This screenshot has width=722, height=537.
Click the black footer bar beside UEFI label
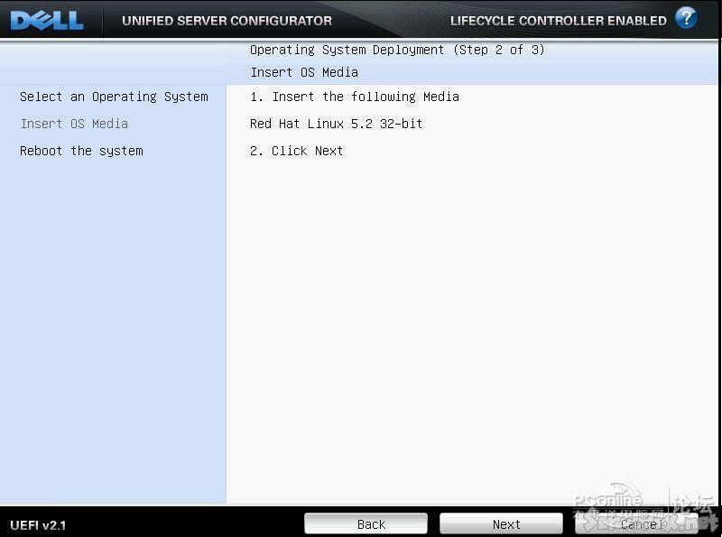180,524
